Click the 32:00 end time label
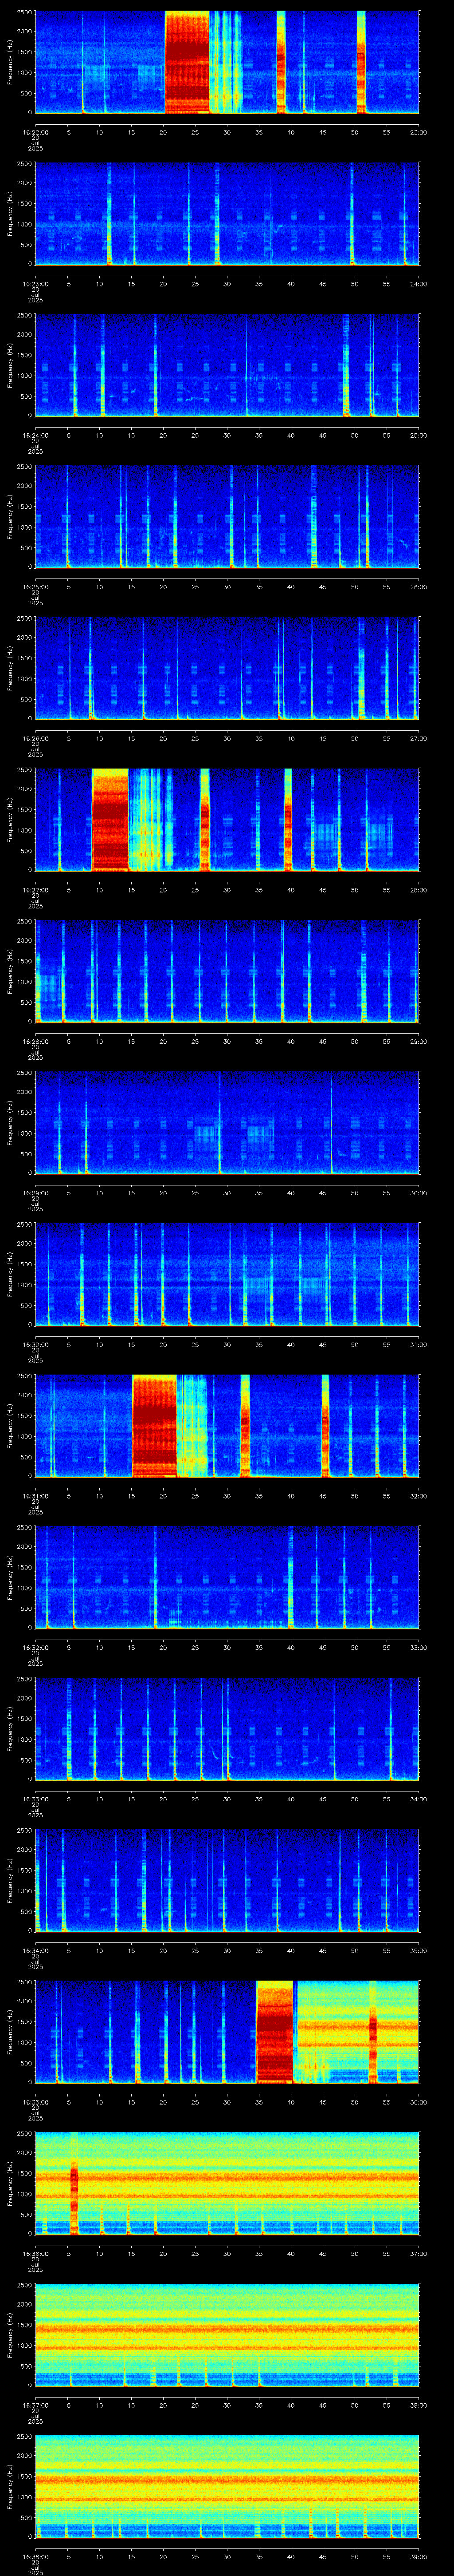This screenshot has width=454, height=2576. (418, 1496)
